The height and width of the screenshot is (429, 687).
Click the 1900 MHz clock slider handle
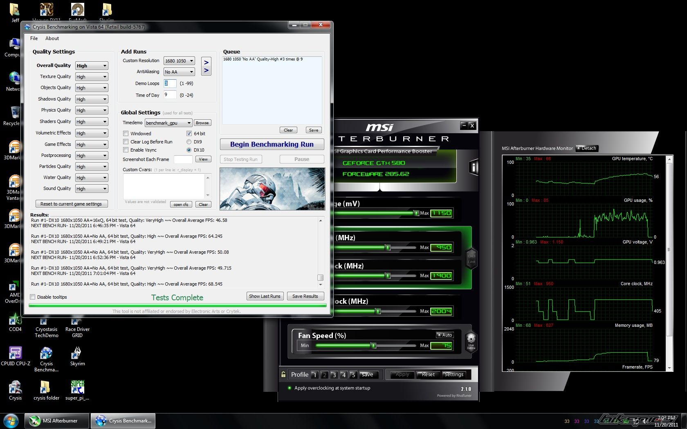pyautogui.click(x=388, y=276)
